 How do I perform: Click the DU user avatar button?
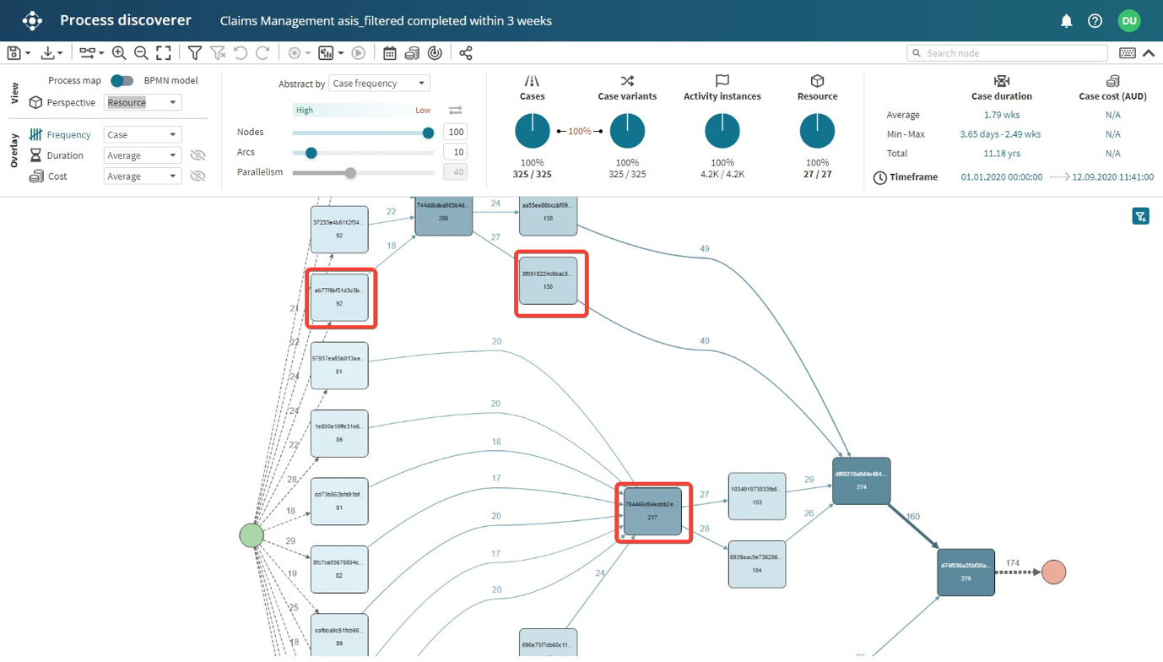point(1128,21)
